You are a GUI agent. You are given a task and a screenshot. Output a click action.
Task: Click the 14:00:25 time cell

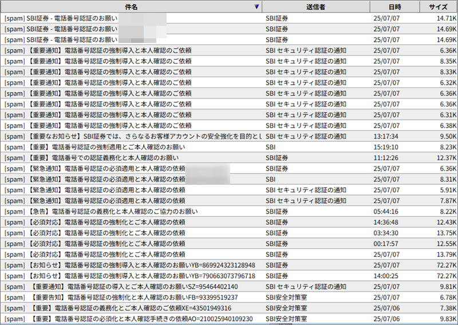tap(386, 276)
